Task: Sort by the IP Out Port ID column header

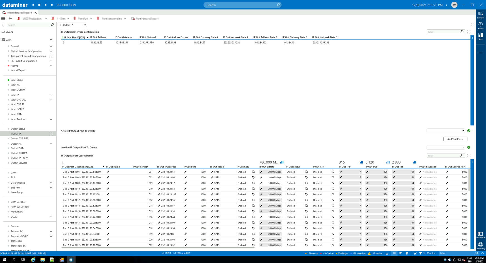Action: 140,167
